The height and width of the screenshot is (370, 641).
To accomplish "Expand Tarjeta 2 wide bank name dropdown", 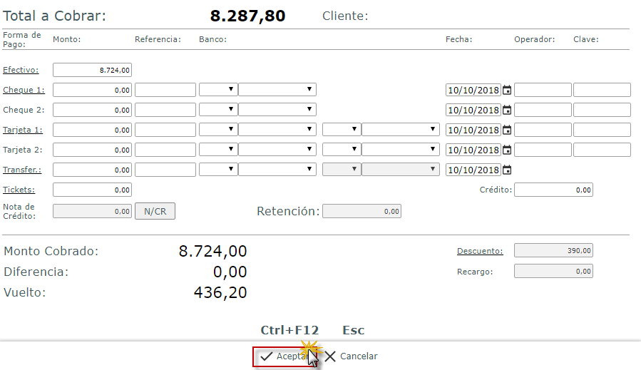I will point(277,150).
